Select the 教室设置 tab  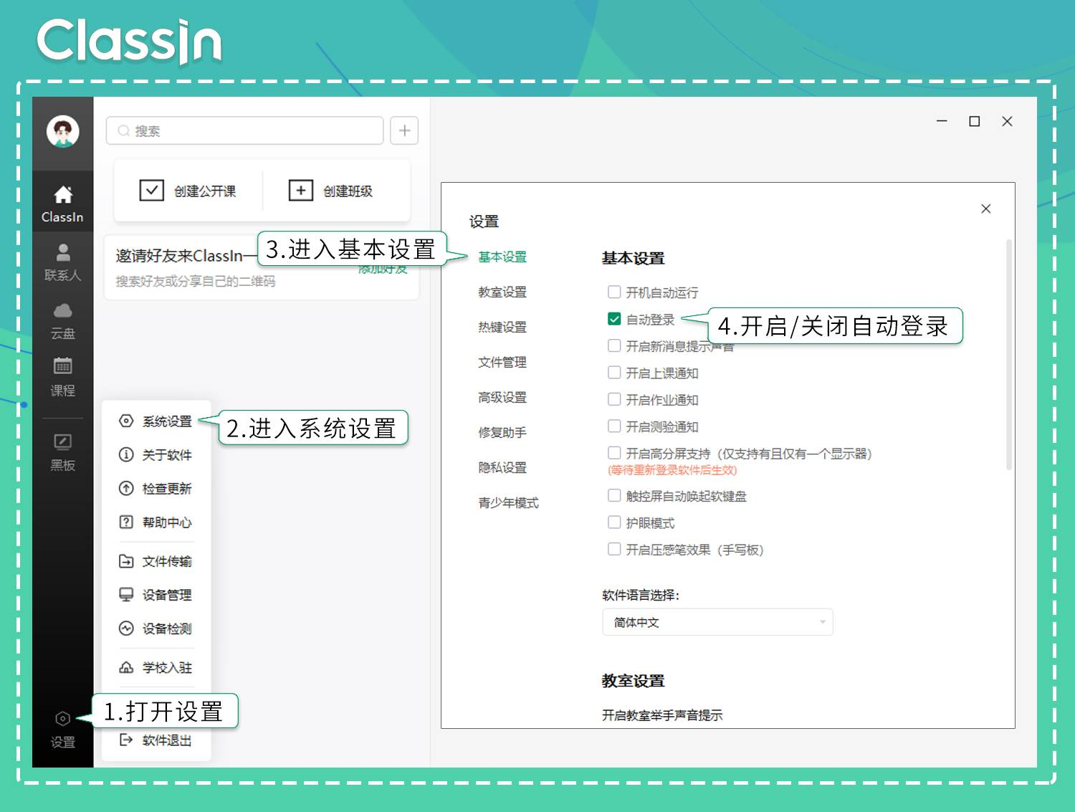(502, 292)
